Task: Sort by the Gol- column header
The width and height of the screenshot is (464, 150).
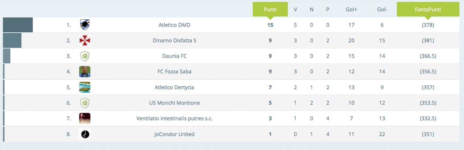Action: coord(382,9)
